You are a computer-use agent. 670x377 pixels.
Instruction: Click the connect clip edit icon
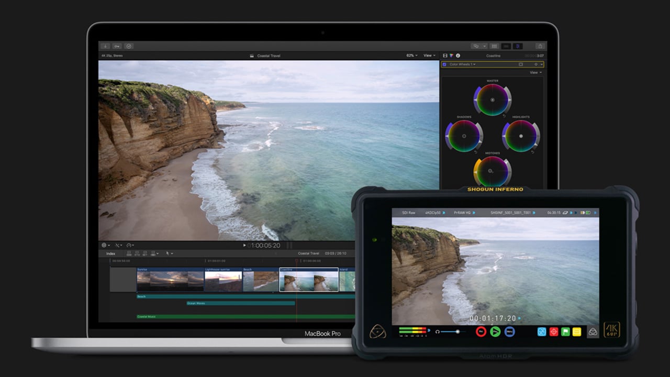129,253
